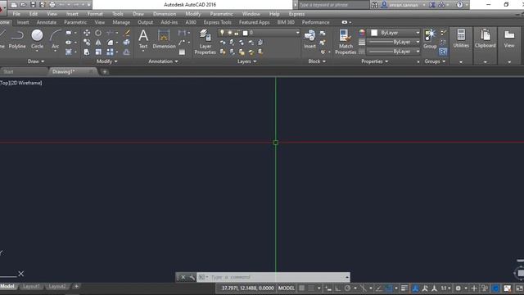Click the Group icon
524x295 pixels.
pyautogui.click(x=430, y=39)
